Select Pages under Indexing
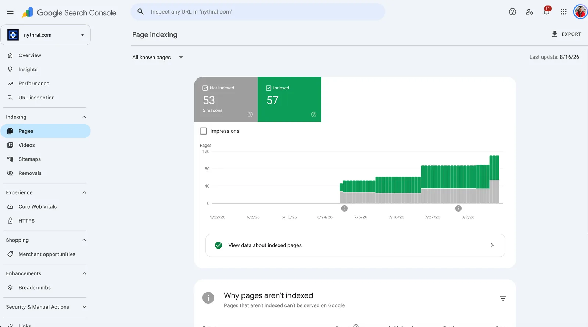Viewport: 588px width, 327px height. click(x=46, y=131)
